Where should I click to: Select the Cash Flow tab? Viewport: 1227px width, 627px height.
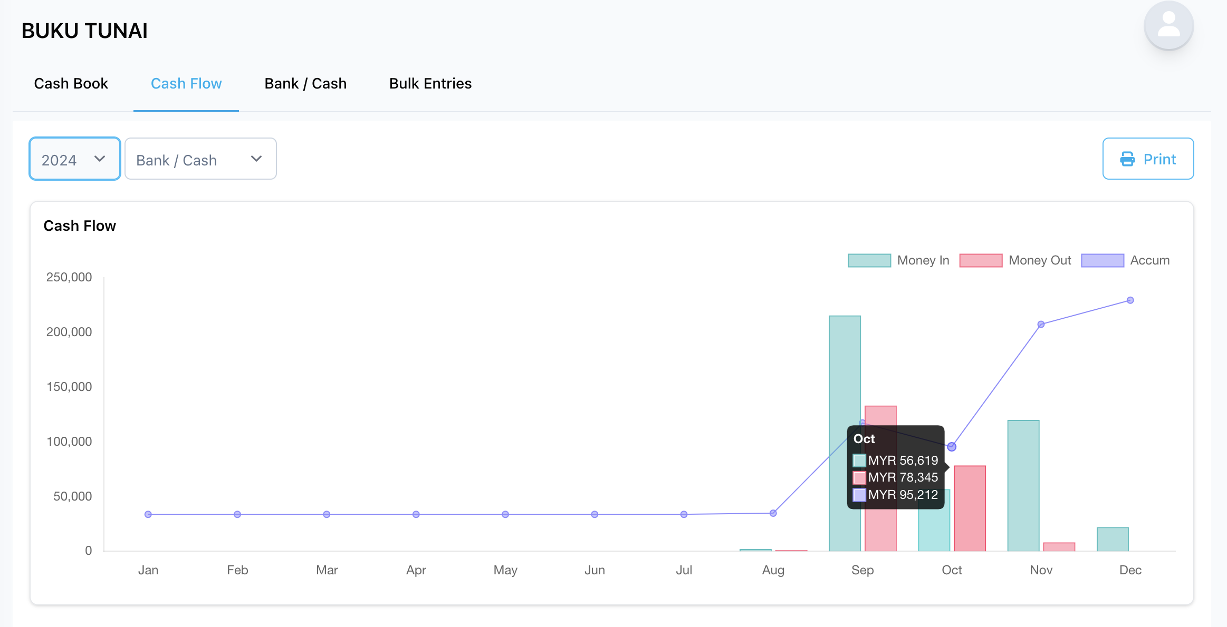(186, 83)
